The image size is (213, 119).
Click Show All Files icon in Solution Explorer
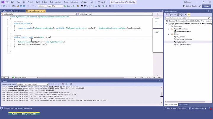tap(181, 15)
